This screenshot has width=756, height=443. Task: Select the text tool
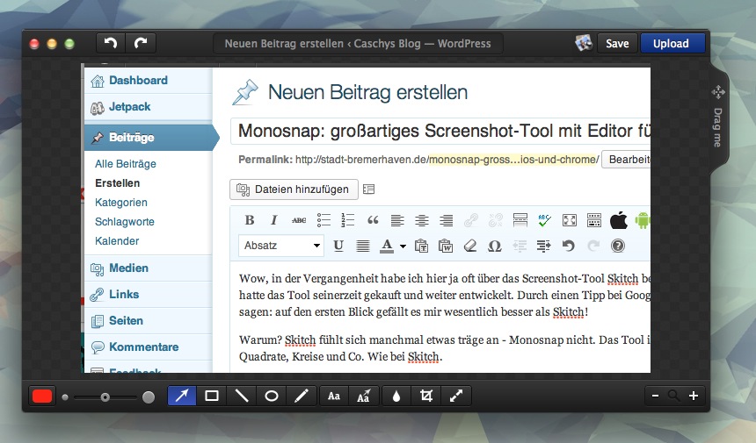[334, 396]
